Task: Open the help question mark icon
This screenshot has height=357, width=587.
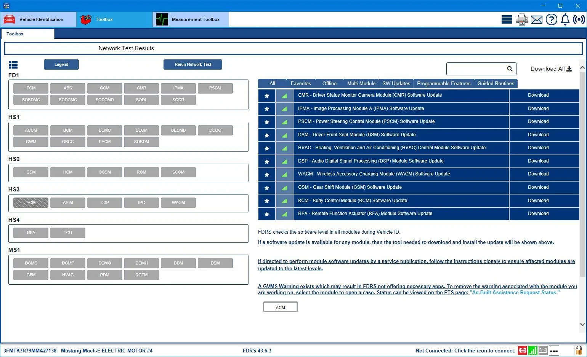Action: tap(551, 19)
